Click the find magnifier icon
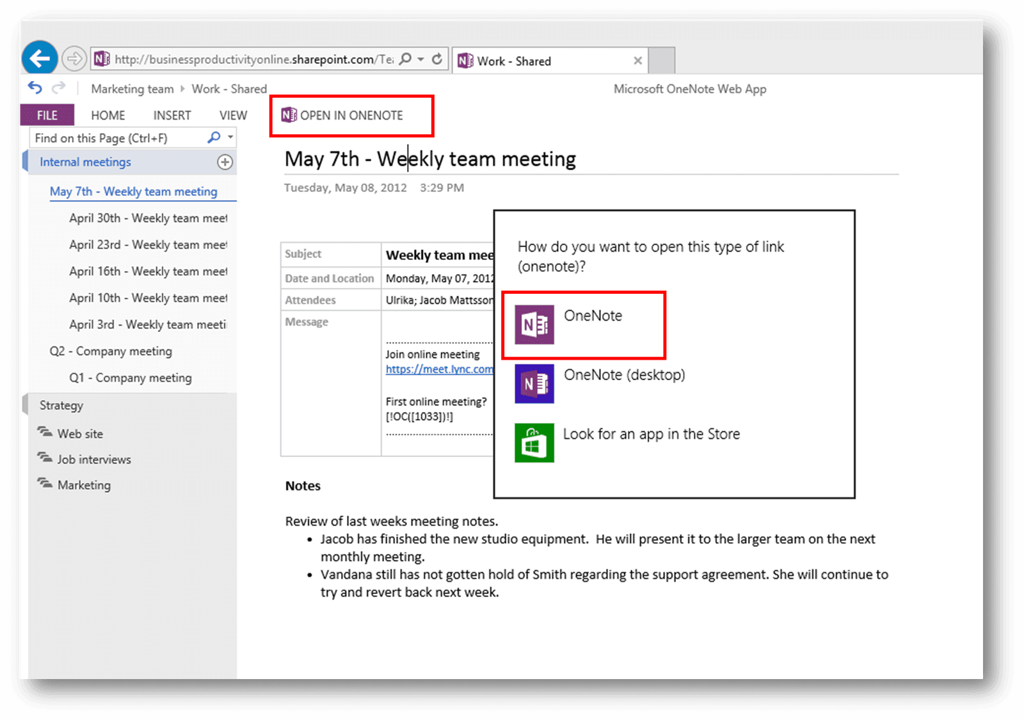 click(214, 138)
